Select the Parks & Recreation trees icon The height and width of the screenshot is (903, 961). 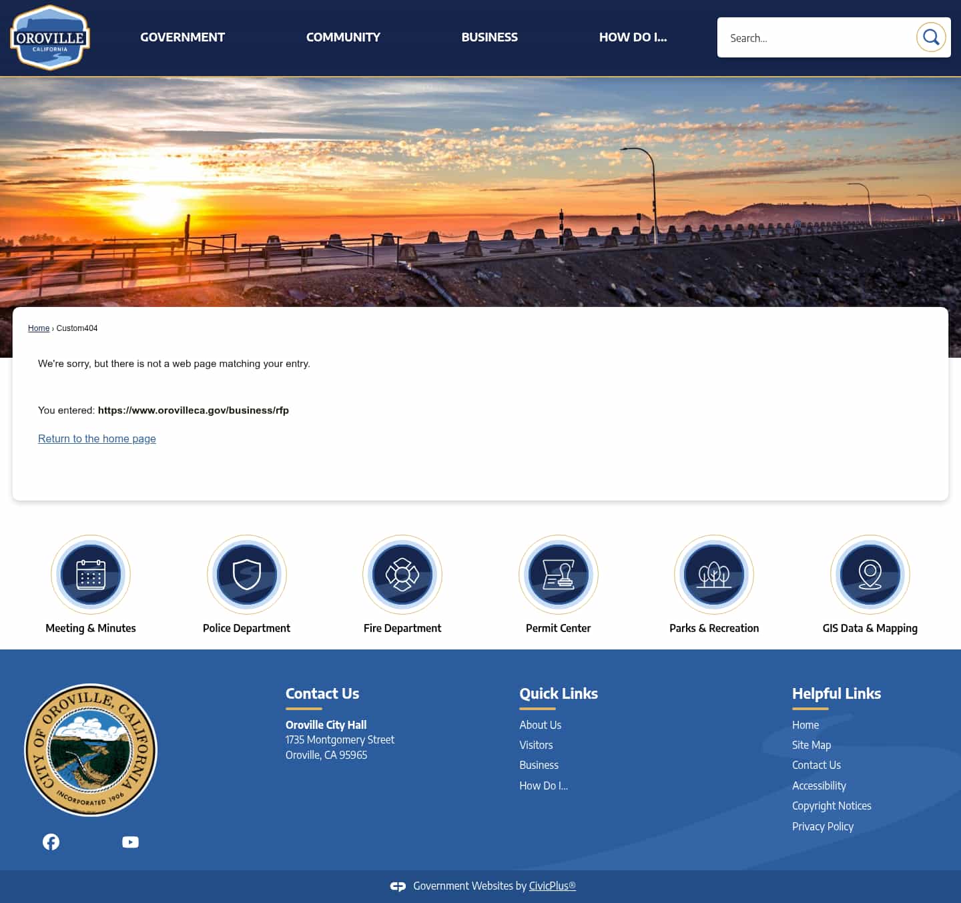(x=714, y=575)
